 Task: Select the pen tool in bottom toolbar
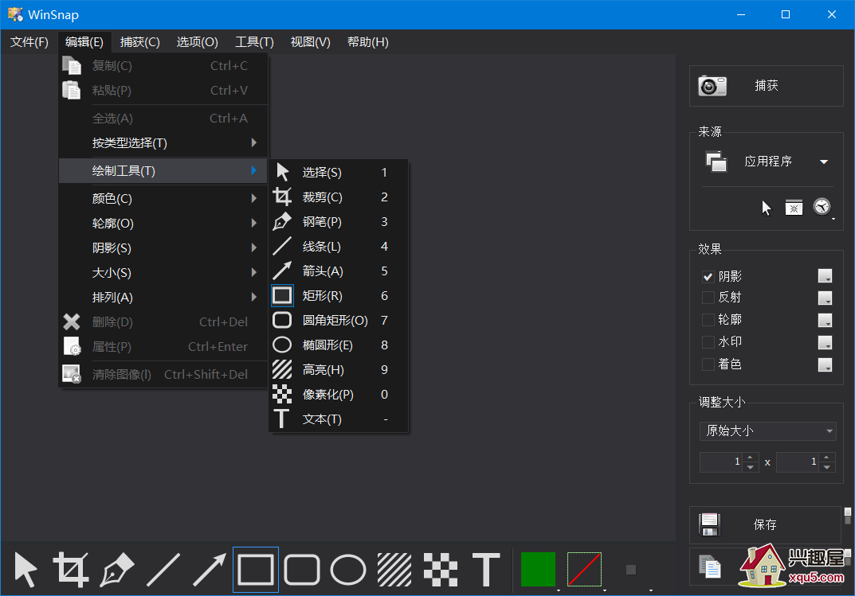[117, 570]
